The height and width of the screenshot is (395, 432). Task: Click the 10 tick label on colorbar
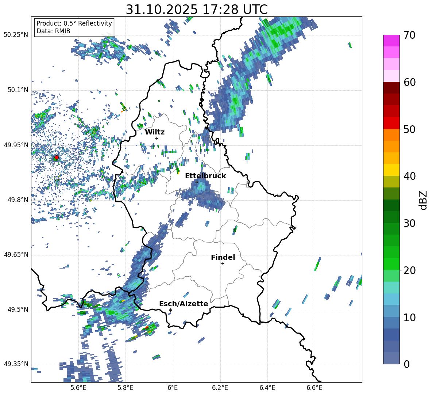coord(409,317)
